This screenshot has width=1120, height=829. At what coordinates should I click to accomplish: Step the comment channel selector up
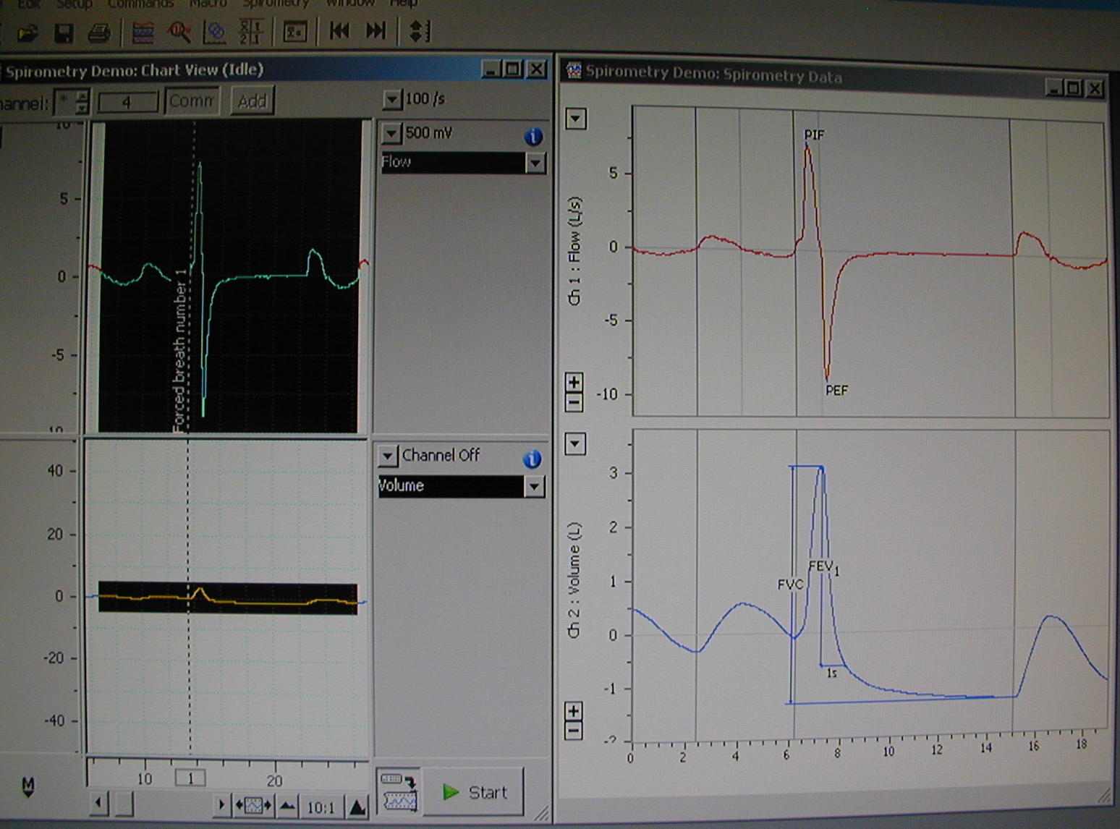[83, 96]
